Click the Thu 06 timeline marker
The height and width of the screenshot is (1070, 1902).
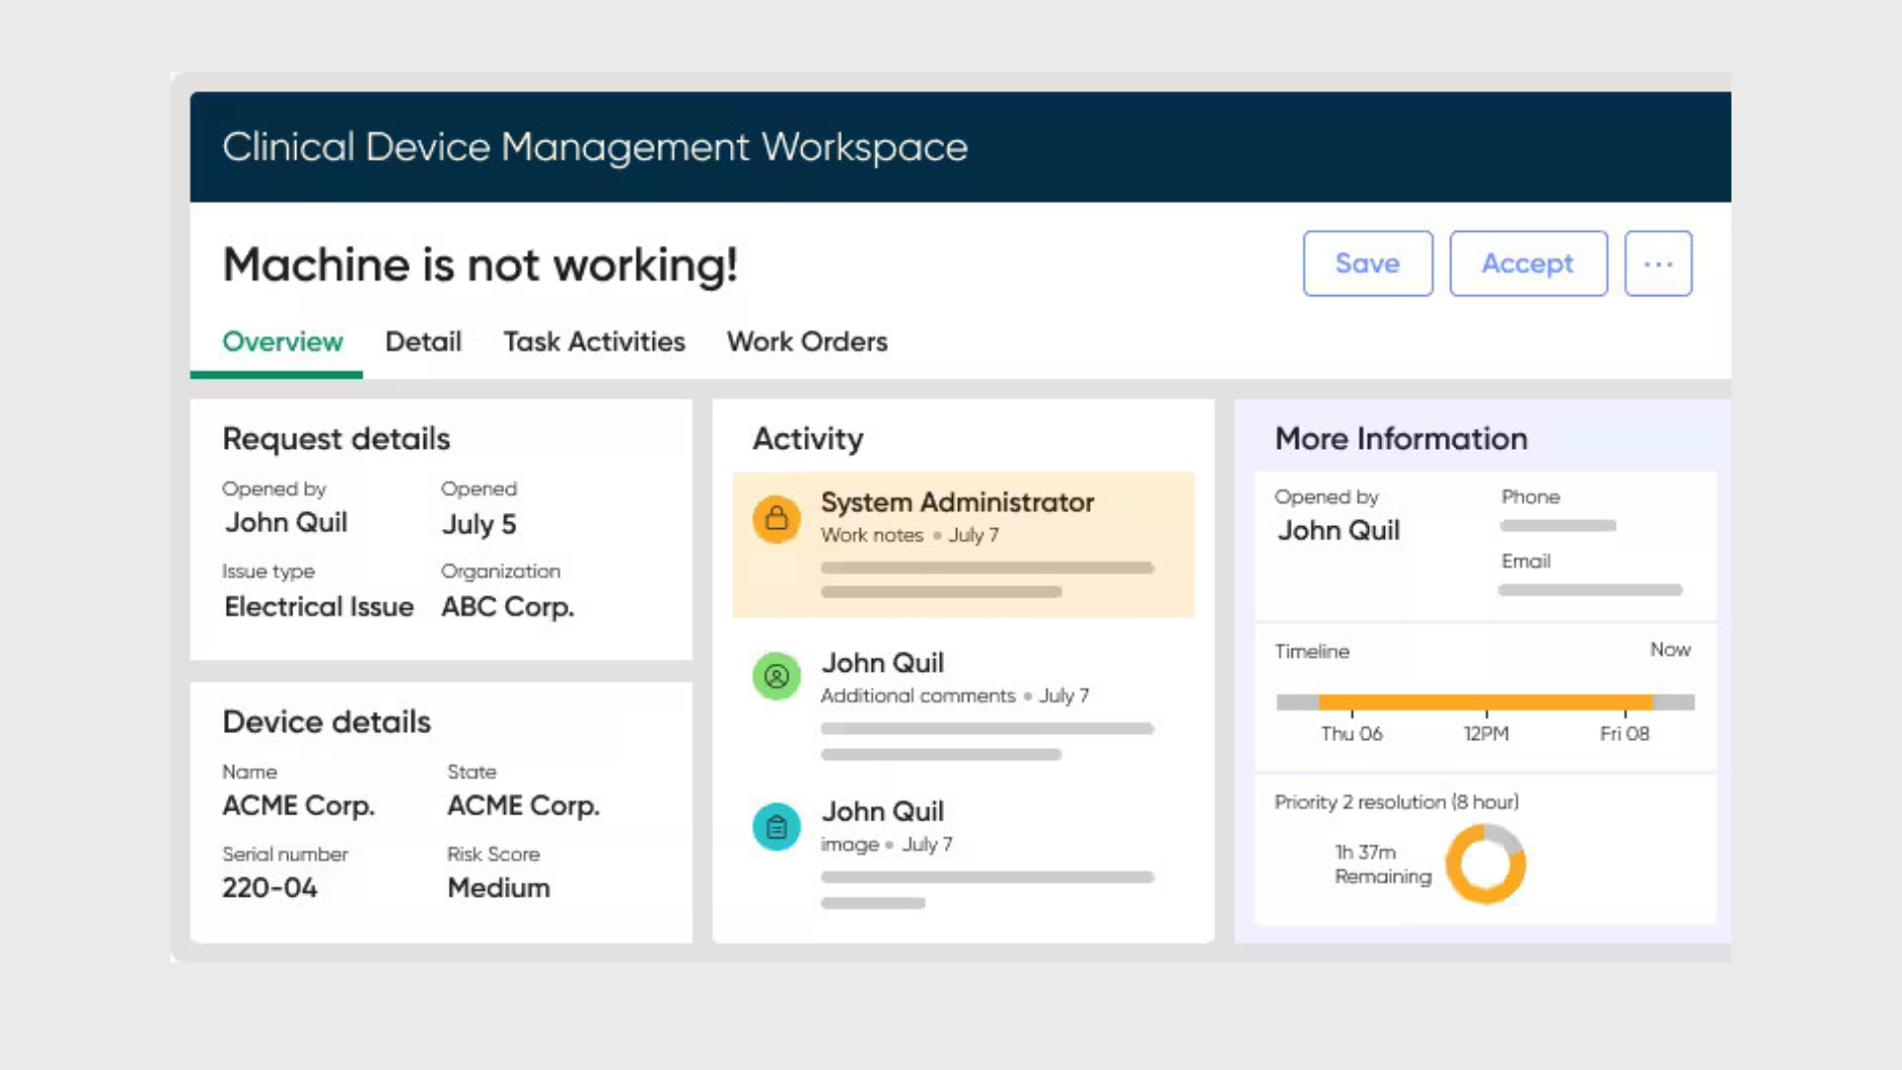(x=1352, y=734)
